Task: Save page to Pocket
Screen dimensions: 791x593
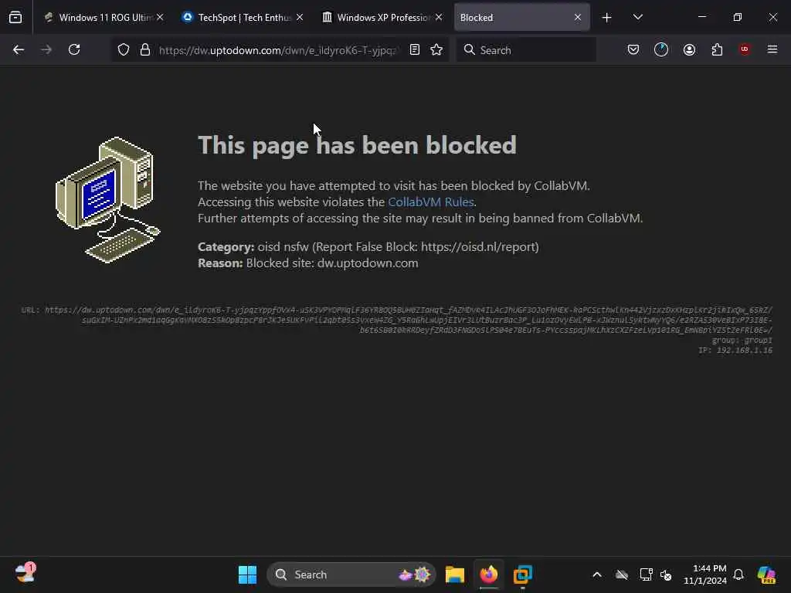Action: (x=633, y=49)
